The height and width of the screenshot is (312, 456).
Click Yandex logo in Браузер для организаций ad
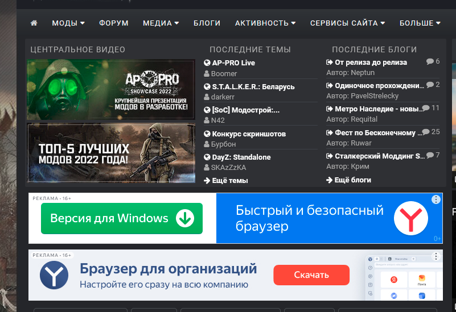pos(54,275)
